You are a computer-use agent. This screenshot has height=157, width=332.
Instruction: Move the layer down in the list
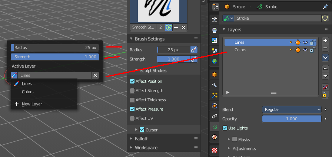pyautogui.click(x=325, y=76)
